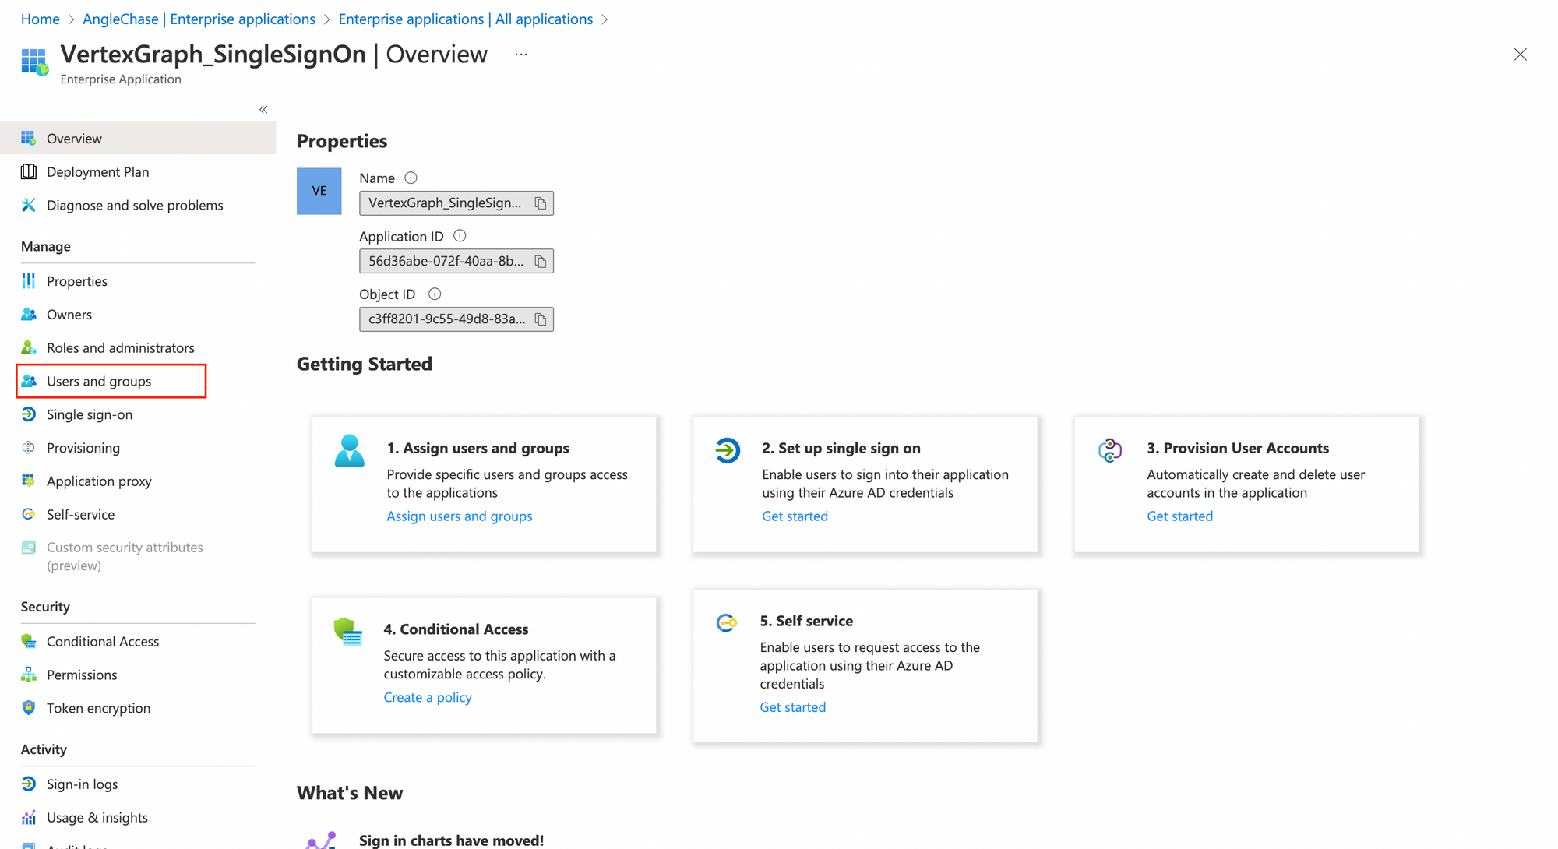The width and height of the screenshot is (1558, 849).
Task: Click the Roles and administrators icon
Action: [29, 347]
